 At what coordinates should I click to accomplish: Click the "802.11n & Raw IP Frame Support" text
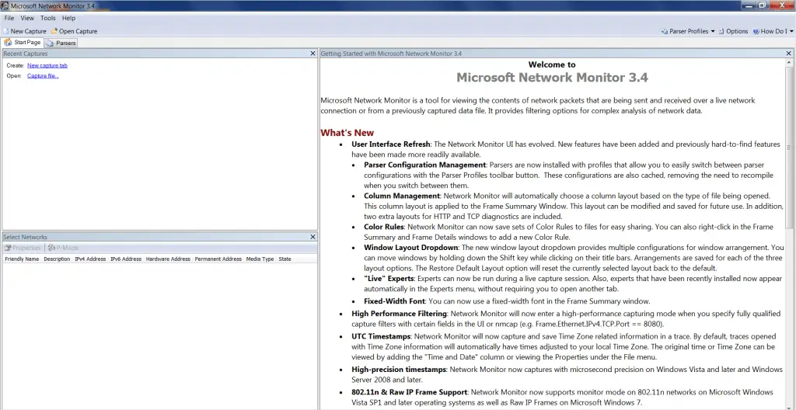pos(409,392)
